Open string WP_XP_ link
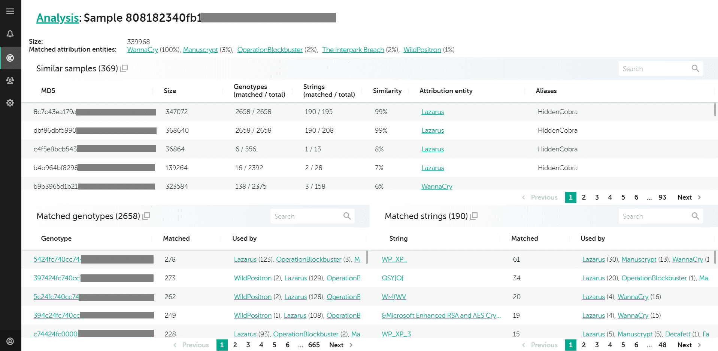The image size is (718, 351). pyautogui.click(x=394, y=259)
